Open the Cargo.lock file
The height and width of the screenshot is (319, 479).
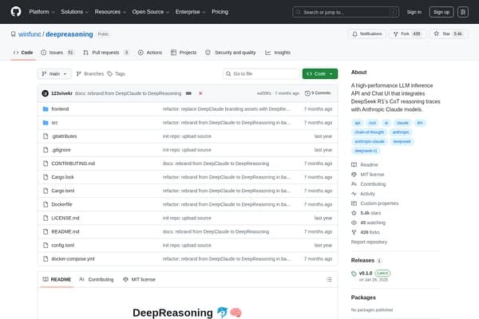coord(62,177)
